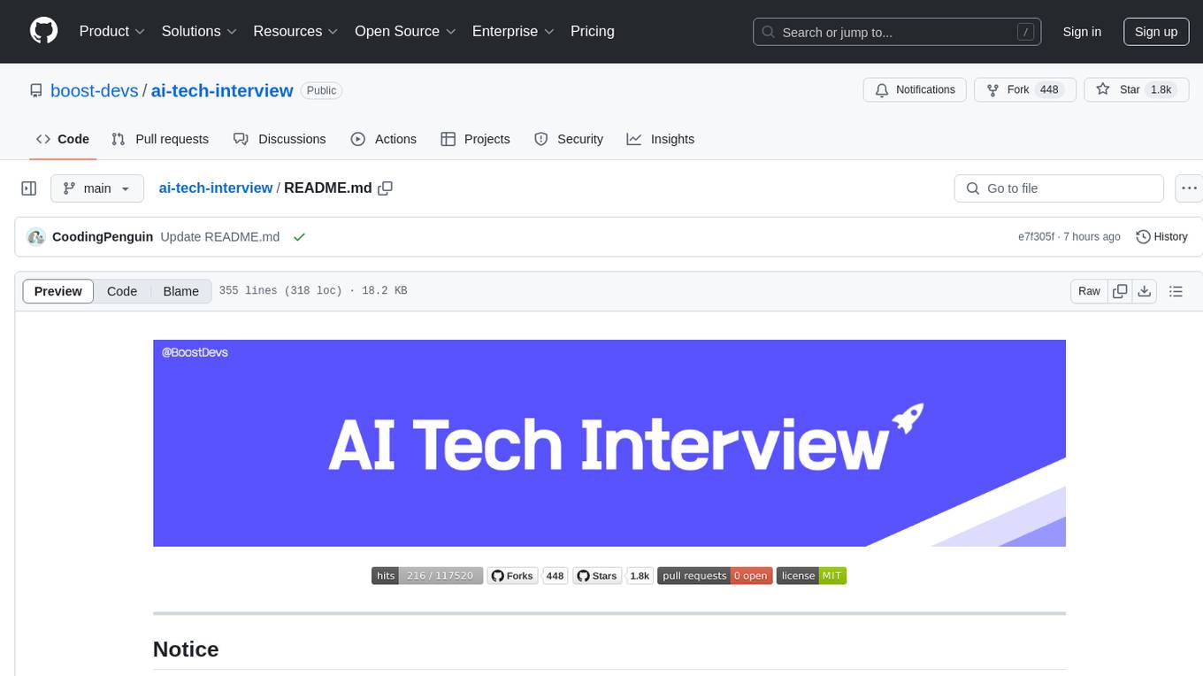Download the raw file
This screenshot has height=676, width=1203.
(x=1145, y=291)
